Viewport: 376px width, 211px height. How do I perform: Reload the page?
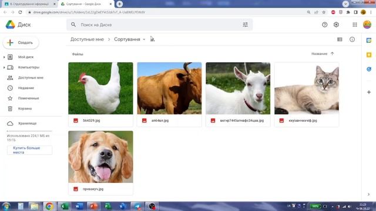[x=20, y=12]
